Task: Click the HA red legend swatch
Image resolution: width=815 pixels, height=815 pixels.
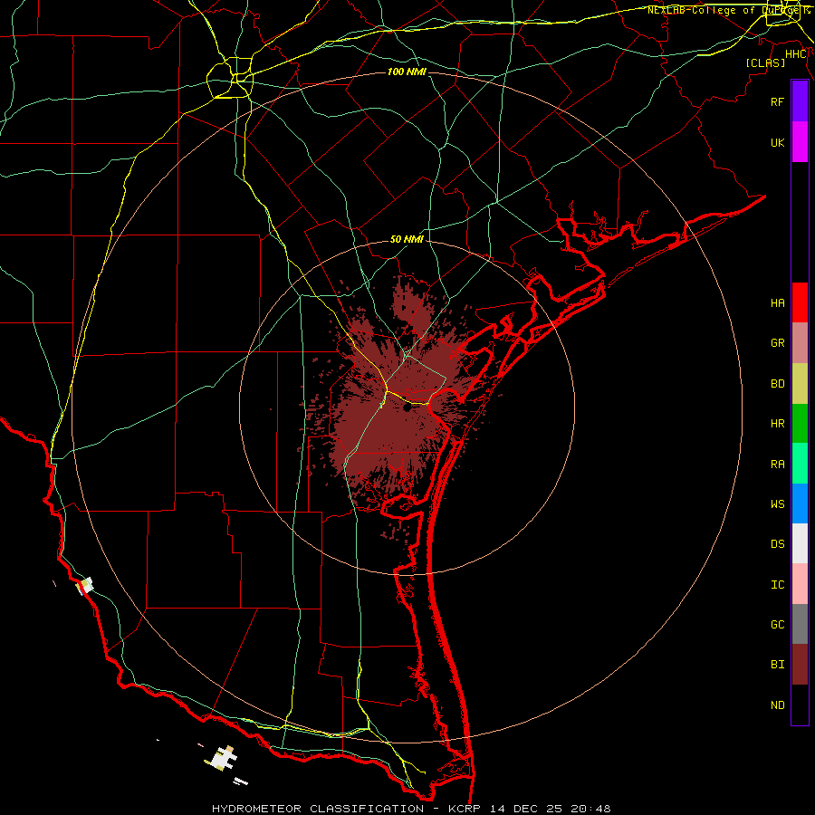Action: click(x=800, y=302)
